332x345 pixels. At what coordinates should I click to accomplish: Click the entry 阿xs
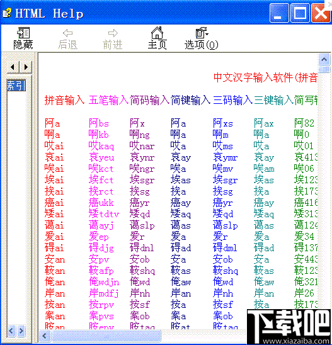[x=223, y=123]
